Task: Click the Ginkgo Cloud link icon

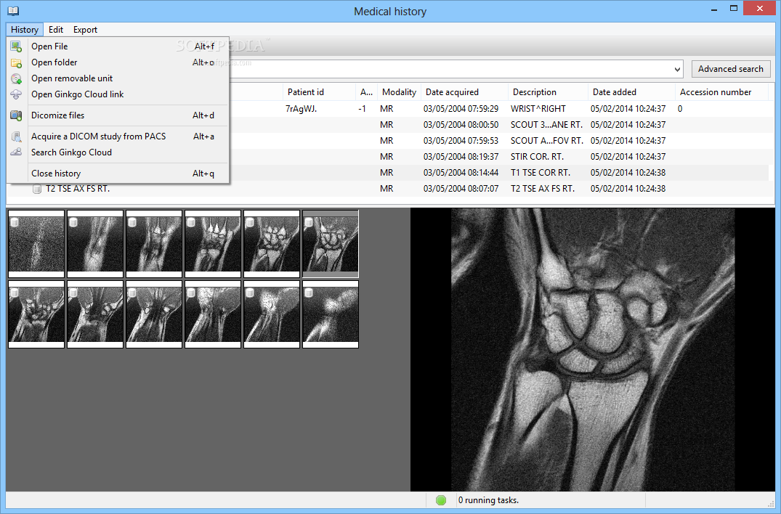Action: point(16,94)
